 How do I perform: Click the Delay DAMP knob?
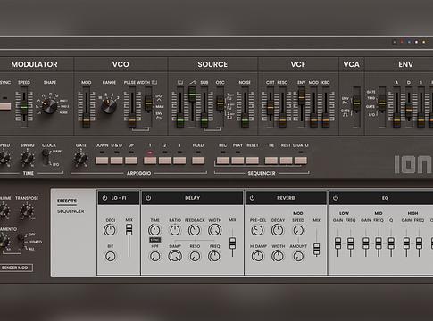pyautogui.click(x=175, y=256)
